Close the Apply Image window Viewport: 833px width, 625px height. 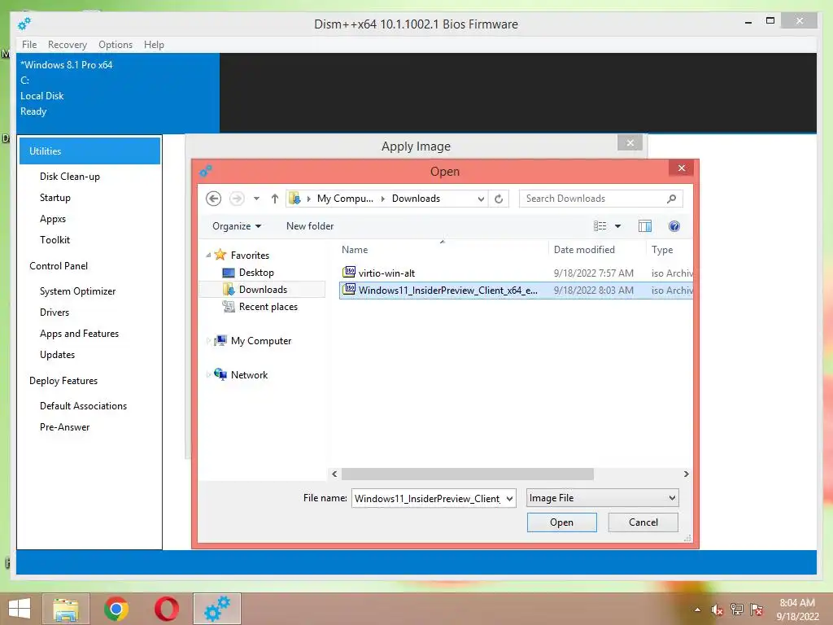[630, 142]
